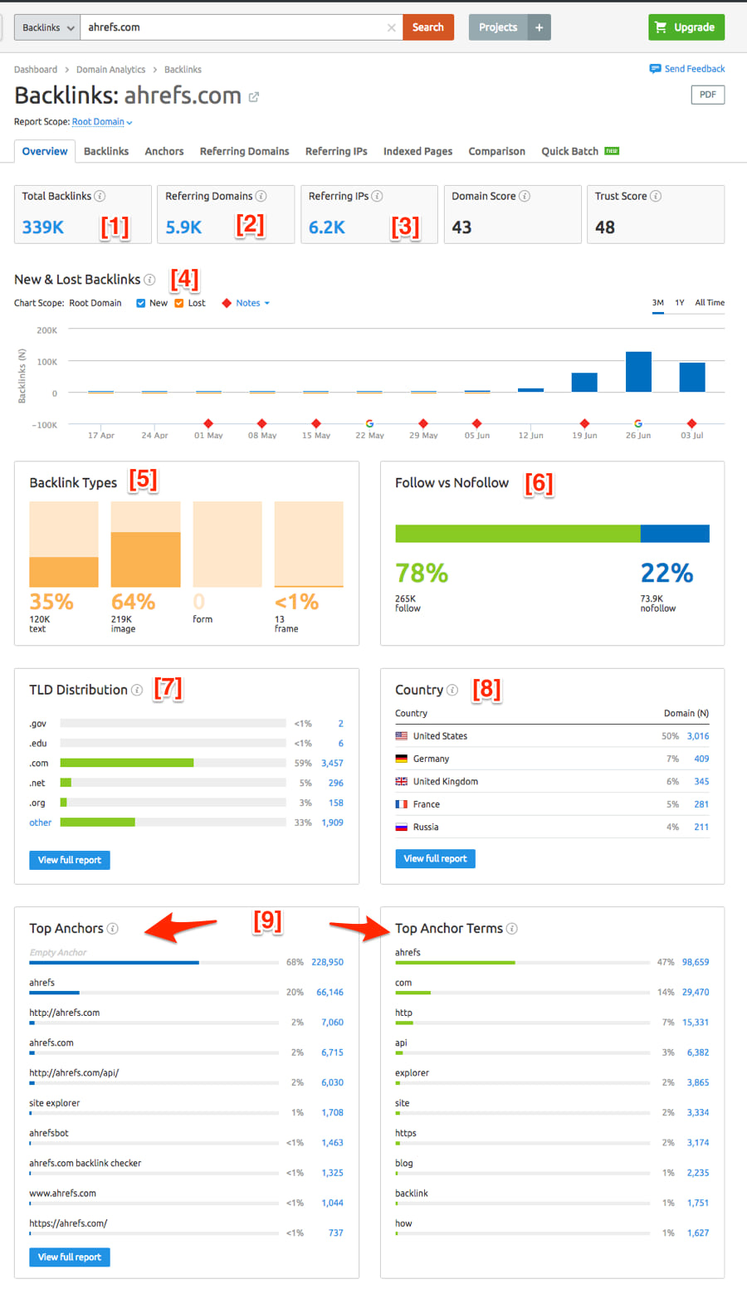The width and height of the screenshot is (747, 1289).
Task: Click the info icon beside Top Anchor Terms
Action: pyautogui.click(x=512, y=929)
